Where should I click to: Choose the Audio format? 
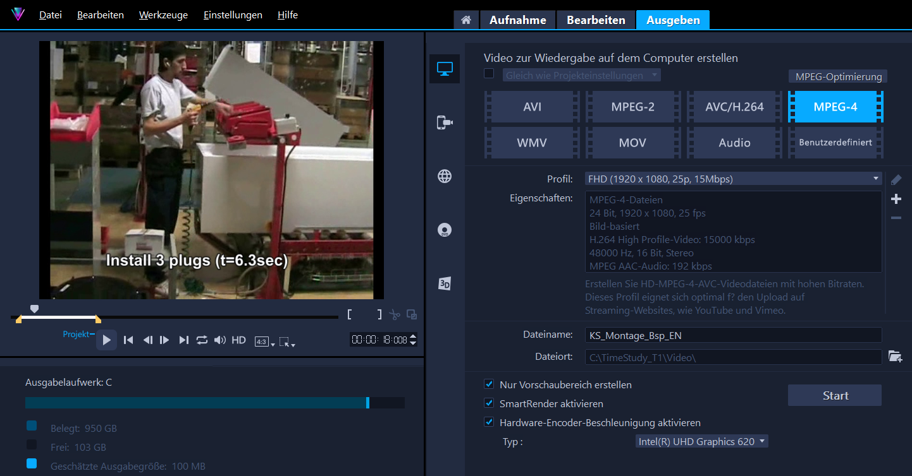coord(734,143)
